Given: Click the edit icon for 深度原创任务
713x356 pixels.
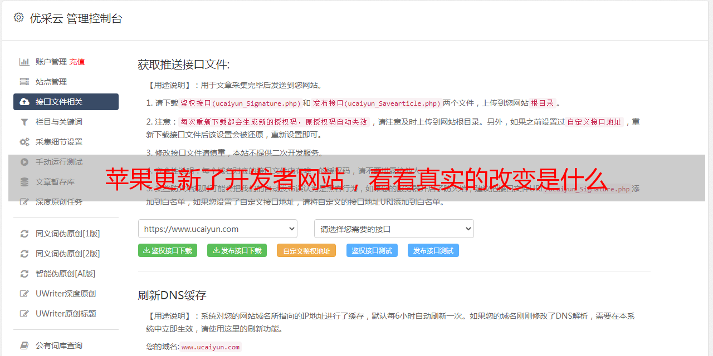Looking at the screenshot, I should (x=25, y=202).
